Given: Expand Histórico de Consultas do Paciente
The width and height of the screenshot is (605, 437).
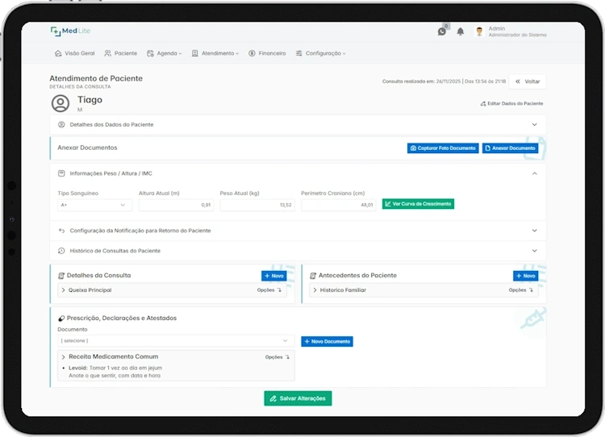Looking at the screenshot, I should pyautogui.click(x=534, y=251).
